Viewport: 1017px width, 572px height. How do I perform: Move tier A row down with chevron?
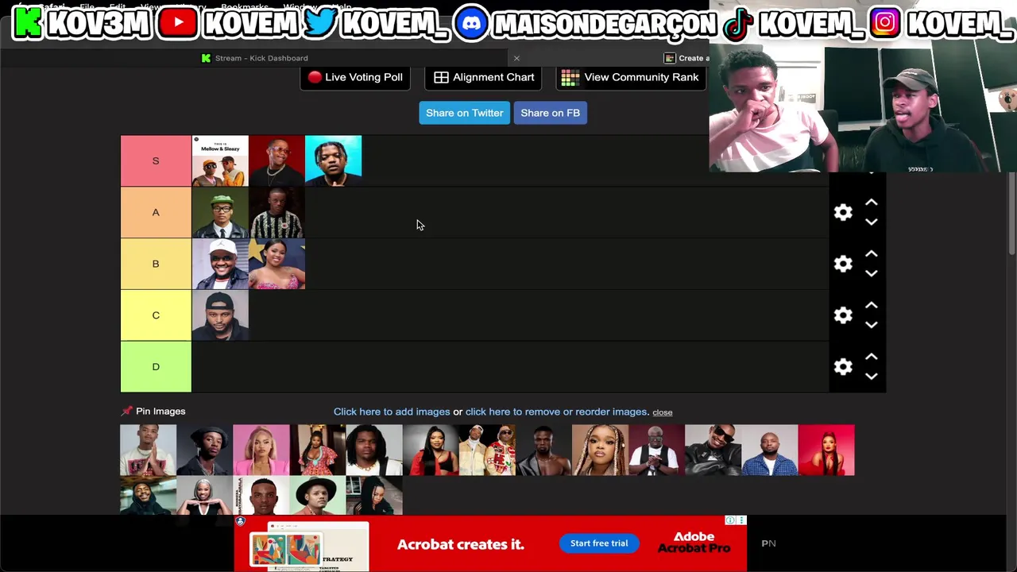pos(872,222)
